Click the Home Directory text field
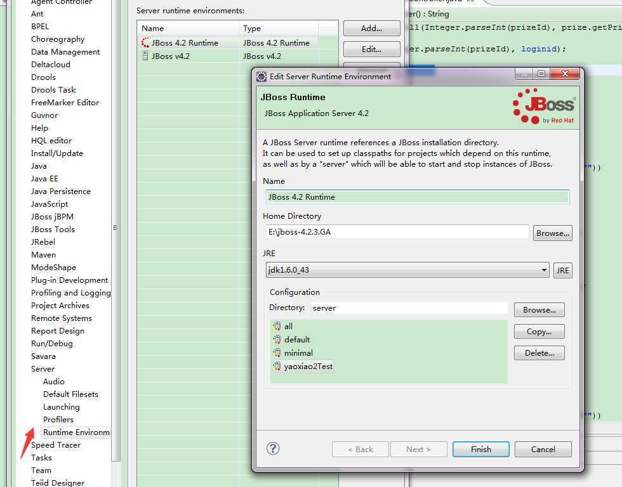The height and width of the screenshot is (487, 622). (397, 232)
